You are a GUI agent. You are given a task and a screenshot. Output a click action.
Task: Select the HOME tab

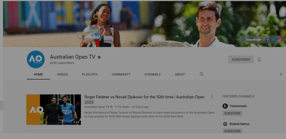coord(38,74)
